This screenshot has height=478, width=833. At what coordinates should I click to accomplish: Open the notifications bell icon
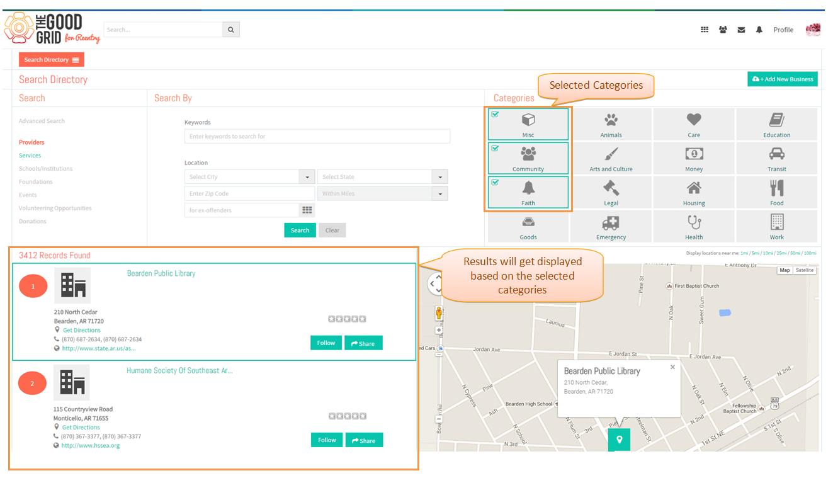click(x=759, y=30)
